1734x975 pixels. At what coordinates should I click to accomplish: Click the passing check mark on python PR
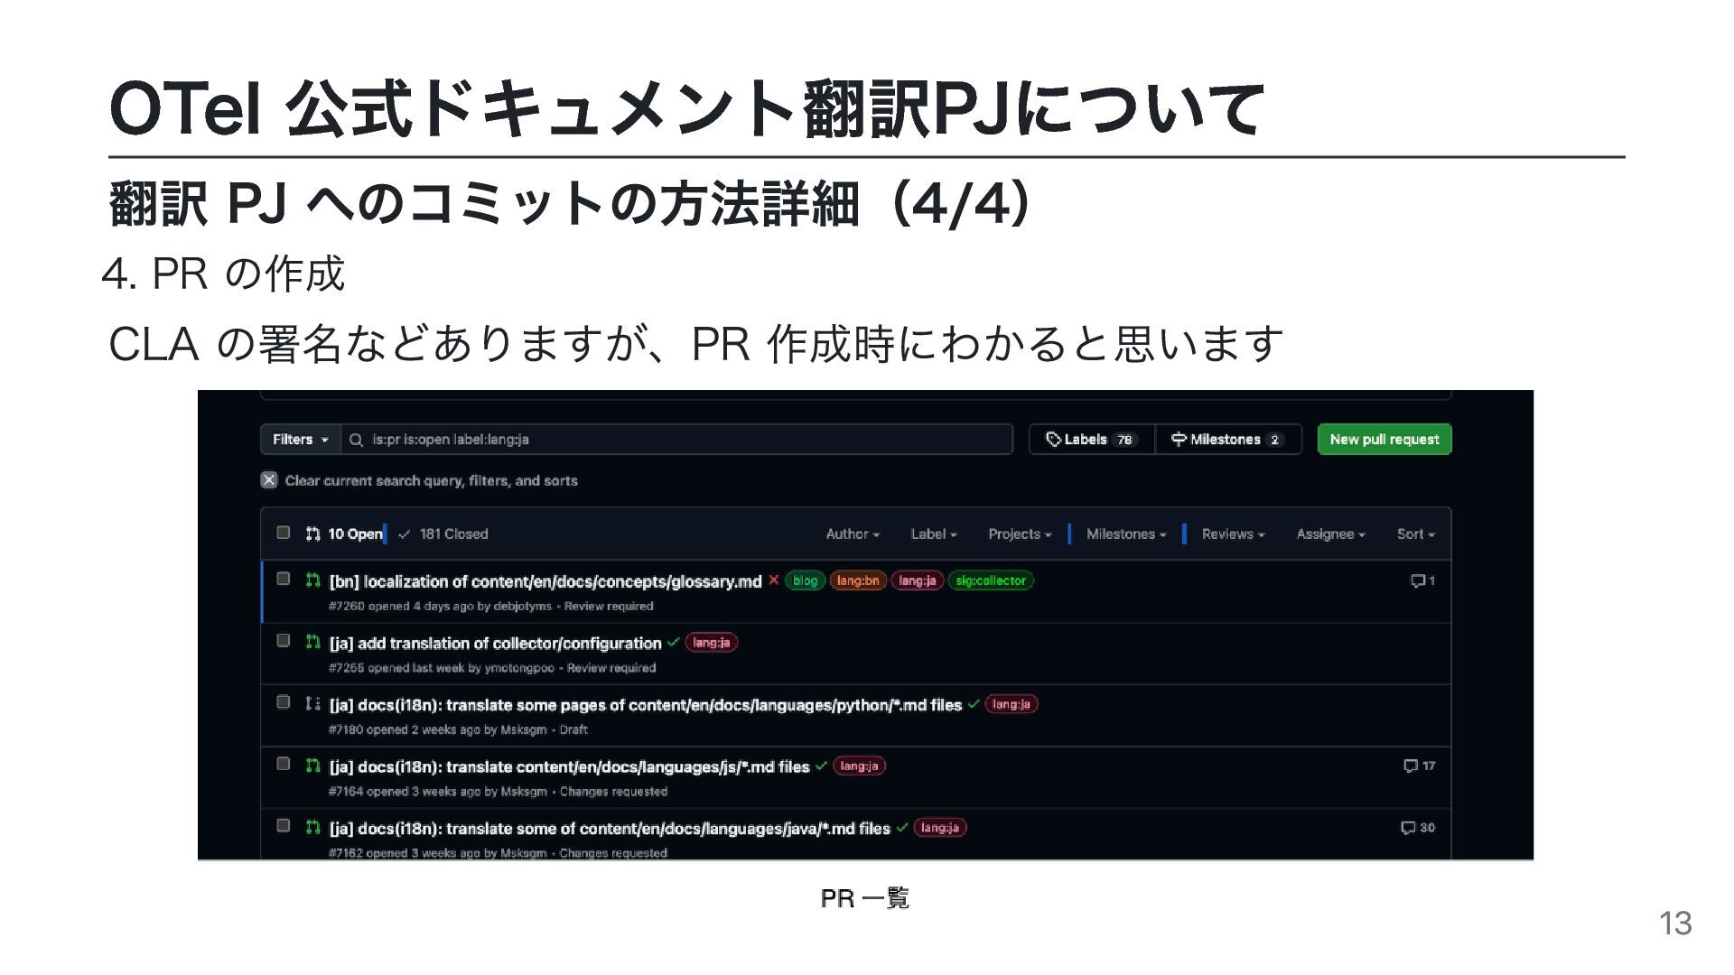[973, 704]
